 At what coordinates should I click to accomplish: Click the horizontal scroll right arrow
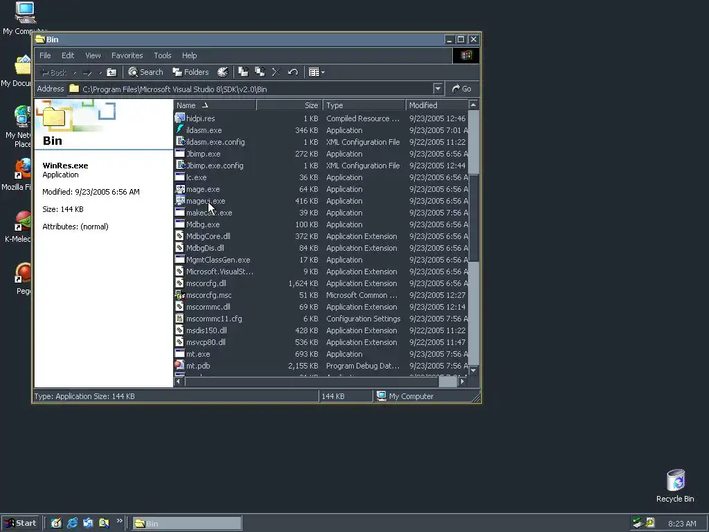pos(462,382)
